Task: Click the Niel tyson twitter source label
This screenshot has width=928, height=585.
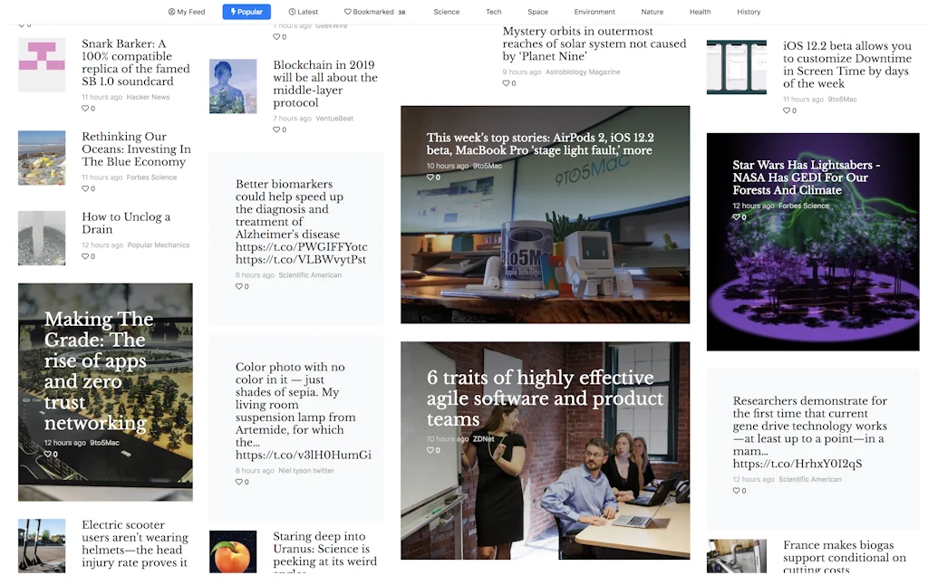Action: [x=306, y=471]
